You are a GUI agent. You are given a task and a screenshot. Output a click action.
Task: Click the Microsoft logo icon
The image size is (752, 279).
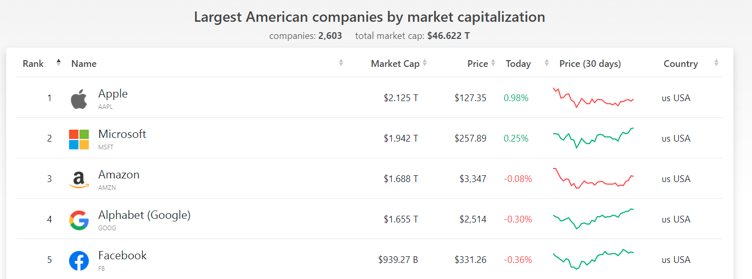point(79,139)
